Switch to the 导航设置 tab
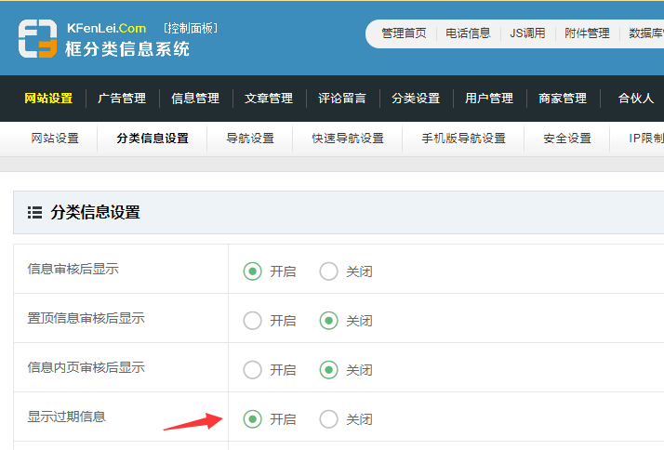Screen dimensions: 664x450 tap(250, 139)
